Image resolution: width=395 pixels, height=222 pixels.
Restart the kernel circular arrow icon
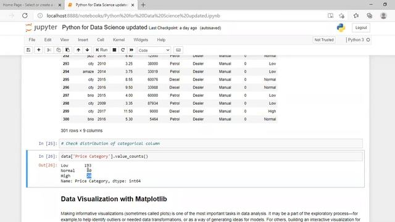[123, 50]
